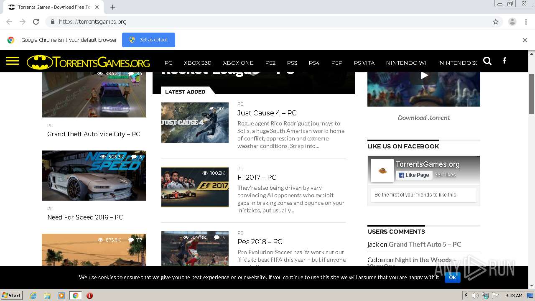
Task: Click the volume speaker tray icon
Action: point(475,296)
